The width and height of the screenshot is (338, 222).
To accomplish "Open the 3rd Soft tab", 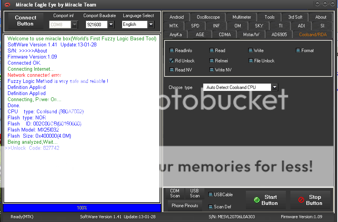I will tap(295, 17).
